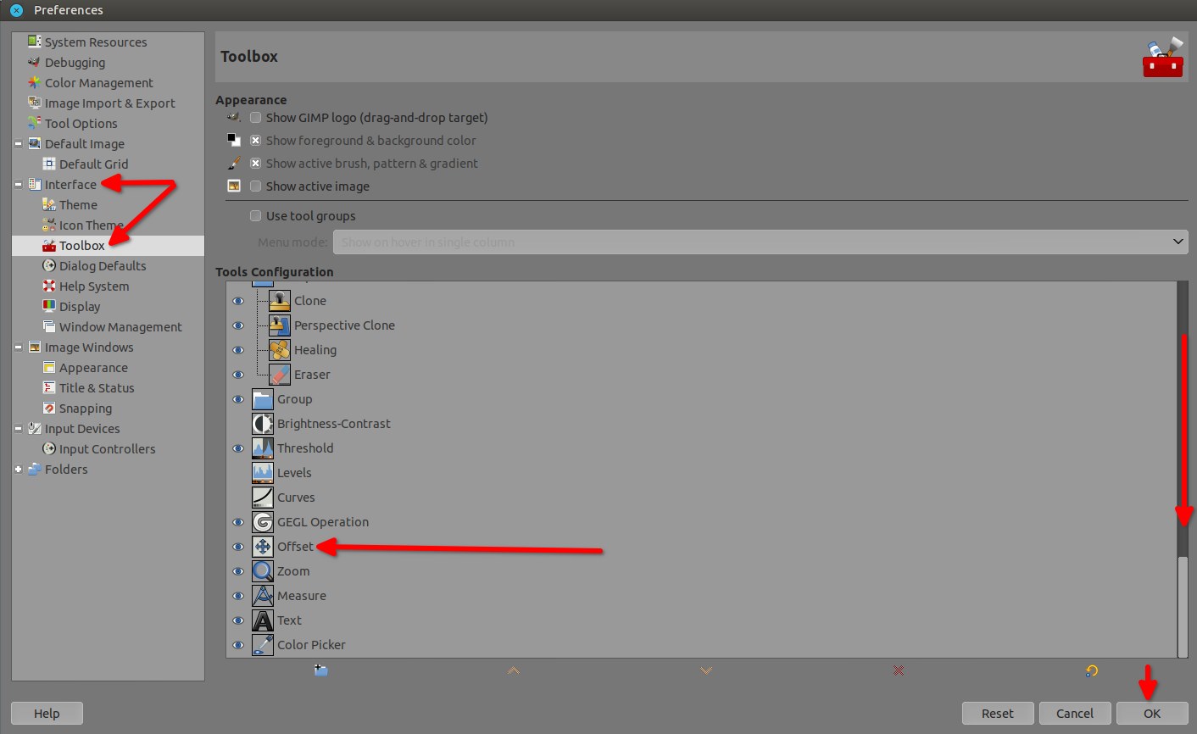Click the Tool Options icon in sidebar

(x=35, y=123)
